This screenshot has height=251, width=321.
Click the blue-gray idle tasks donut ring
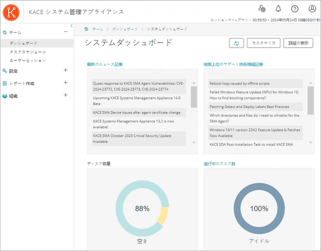point(237,209)
